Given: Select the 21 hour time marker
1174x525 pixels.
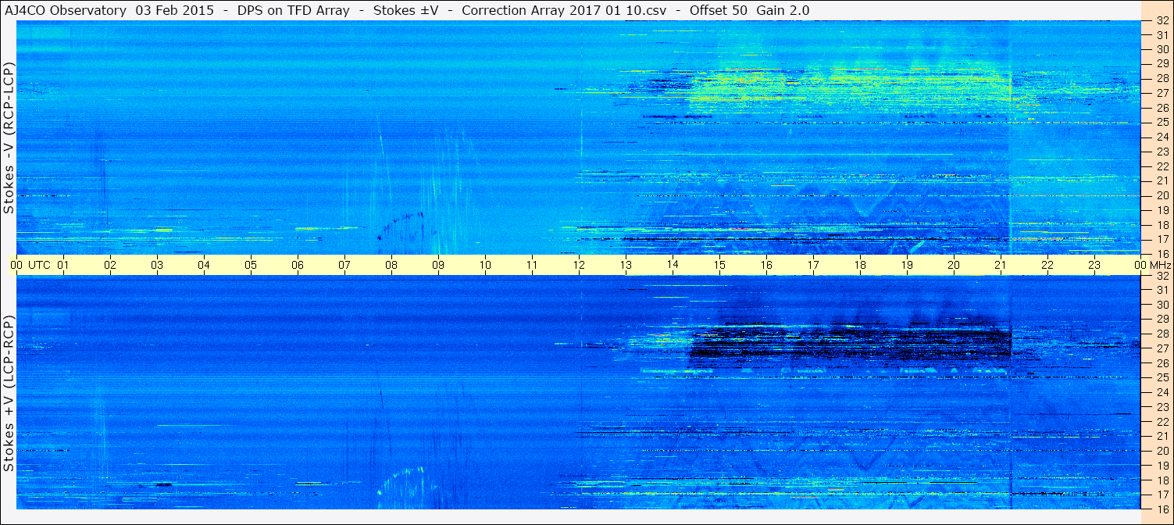Looking at the screenshot, I should tap(1001, 265).
